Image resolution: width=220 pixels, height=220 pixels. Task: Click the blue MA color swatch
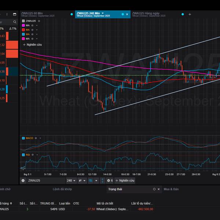[x=23, y=34]
